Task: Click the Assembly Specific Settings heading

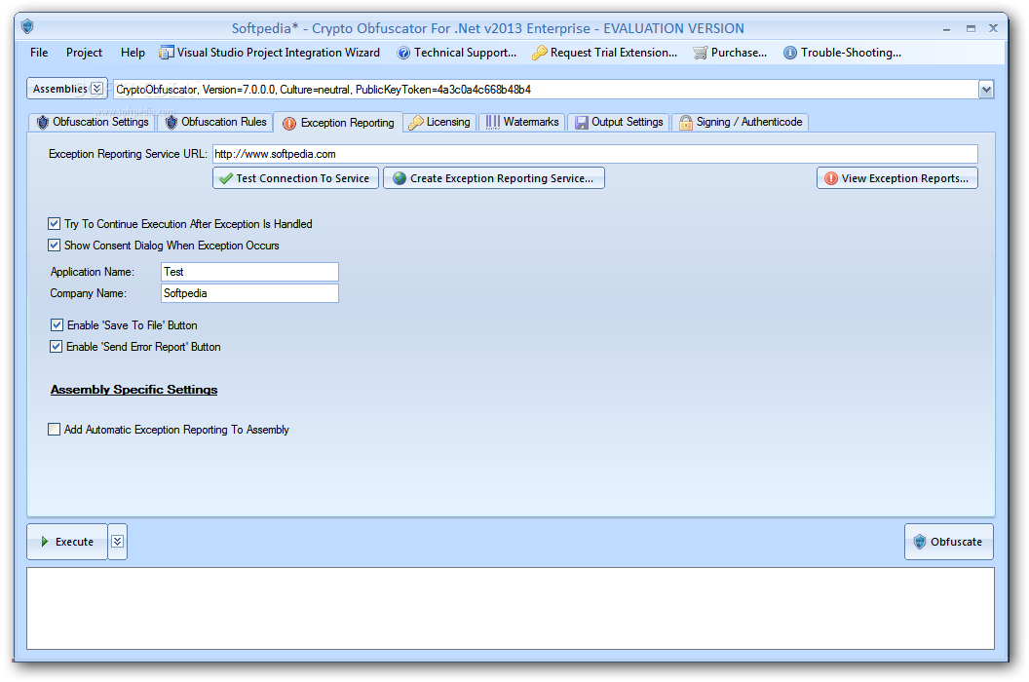Action: tap(133, 390)
